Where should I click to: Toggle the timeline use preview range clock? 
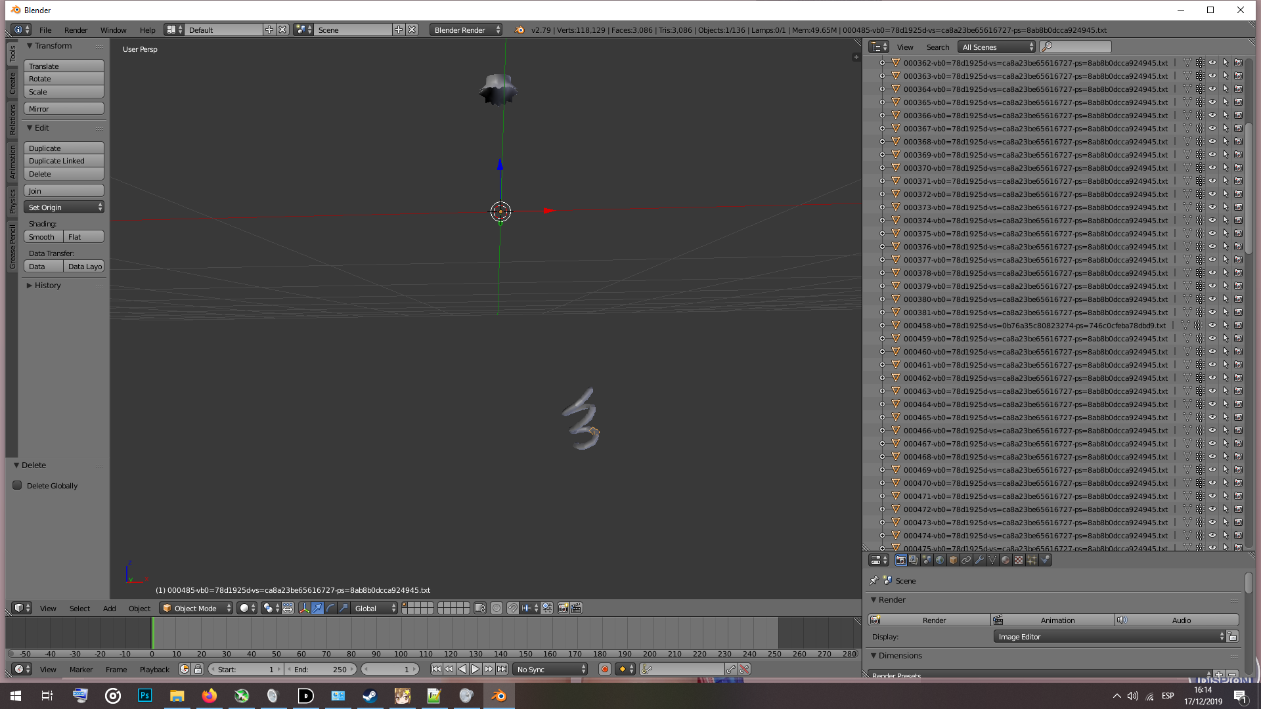tap(185, 669)
